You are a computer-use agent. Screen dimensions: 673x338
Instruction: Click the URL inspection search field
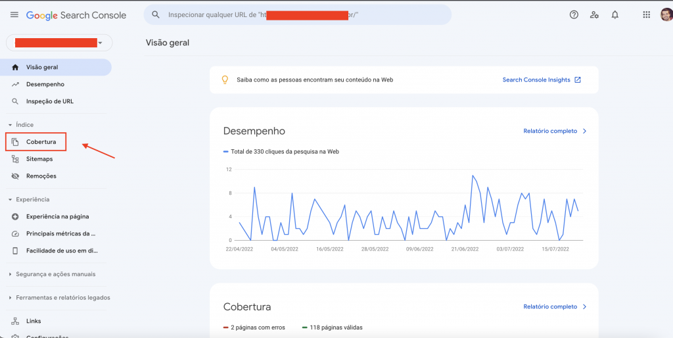tap(298, 14)
